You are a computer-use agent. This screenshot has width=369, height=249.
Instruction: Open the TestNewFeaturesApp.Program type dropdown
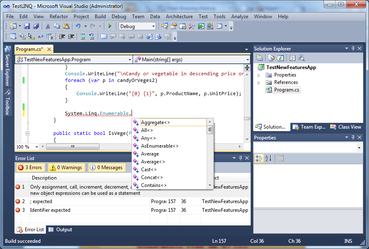pyautogui.click(x=129, y=60)
